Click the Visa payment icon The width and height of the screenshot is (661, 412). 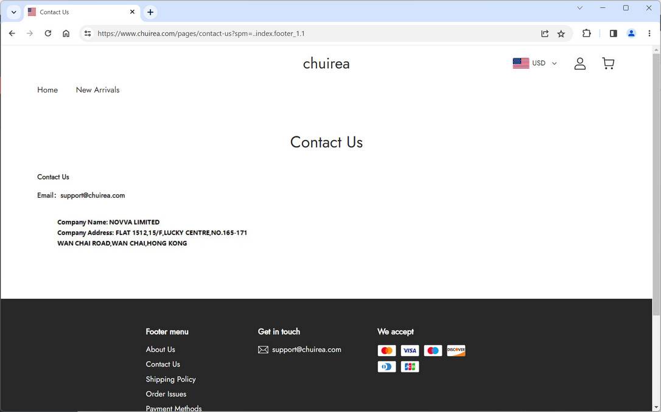pyautogui.click(x=410, y=351)
